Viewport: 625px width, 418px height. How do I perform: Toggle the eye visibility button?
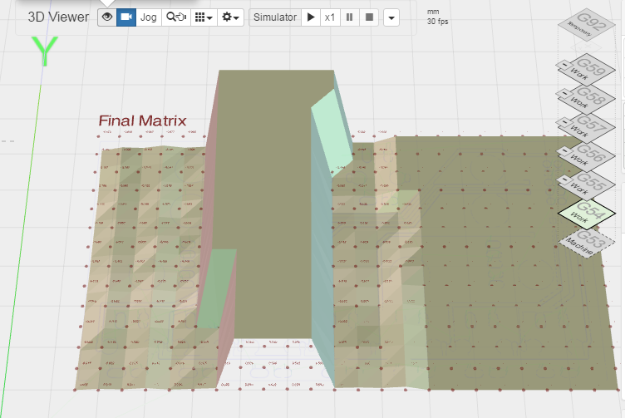click(x=106, y=17)
